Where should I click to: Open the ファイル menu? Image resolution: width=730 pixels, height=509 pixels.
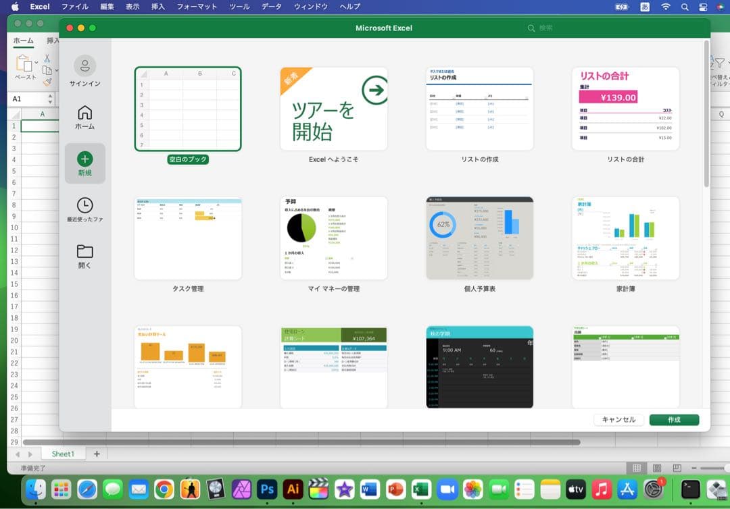[74, 7]
